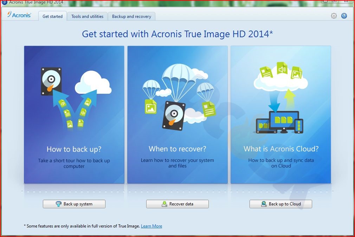Click the Back up system button

[x=74, y=204]
